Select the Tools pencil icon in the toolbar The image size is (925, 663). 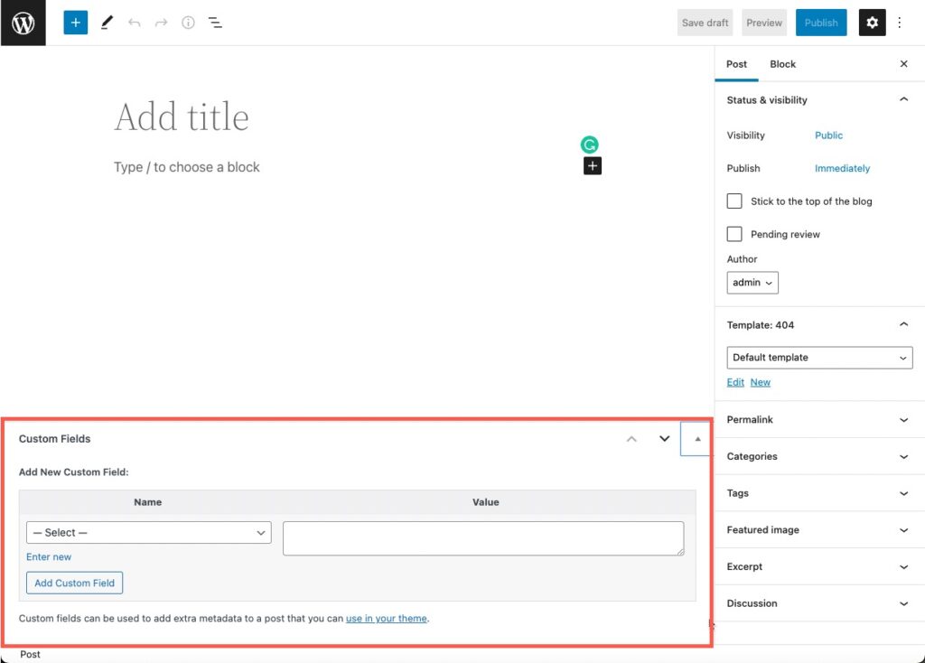tap(107, 22)
